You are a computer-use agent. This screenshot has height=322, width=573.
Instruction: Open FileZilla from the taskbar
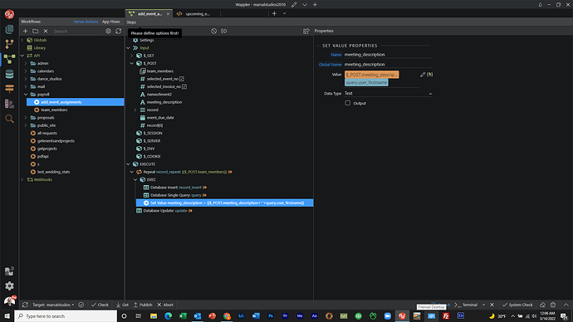[x=446, y=316]
